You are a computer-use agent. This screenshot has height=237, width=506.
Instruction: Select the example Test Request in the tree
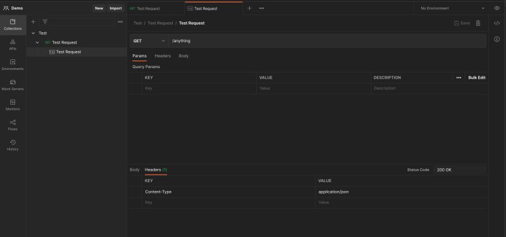77,52
